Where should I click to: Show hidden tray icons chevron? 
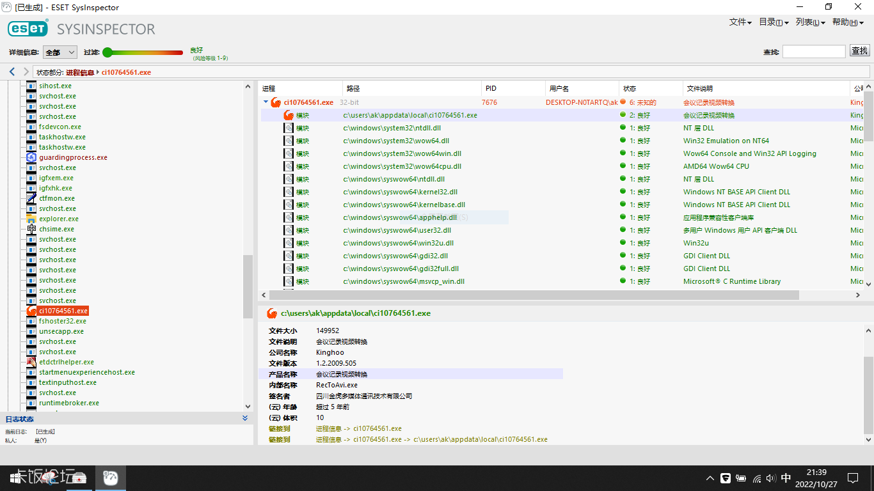click(710, 478)
